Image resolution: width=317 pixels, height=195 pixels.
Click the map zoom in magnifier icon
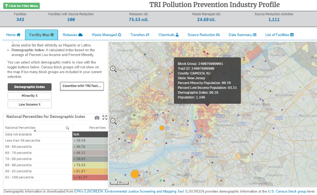113,69
